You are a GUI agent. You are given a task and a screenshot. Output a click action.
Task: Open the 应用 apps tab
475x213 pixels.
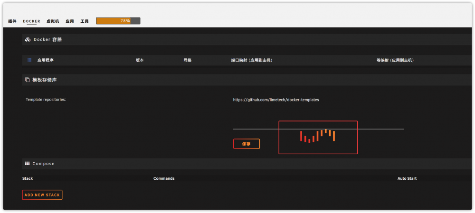[70, 21]
